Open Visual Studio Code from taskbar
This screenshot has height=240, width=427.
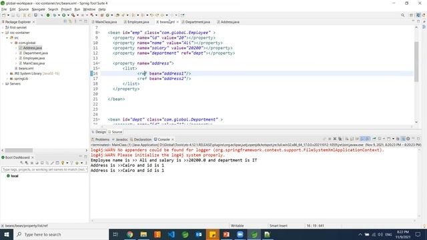pyautogui.click(x=171, y=234)
